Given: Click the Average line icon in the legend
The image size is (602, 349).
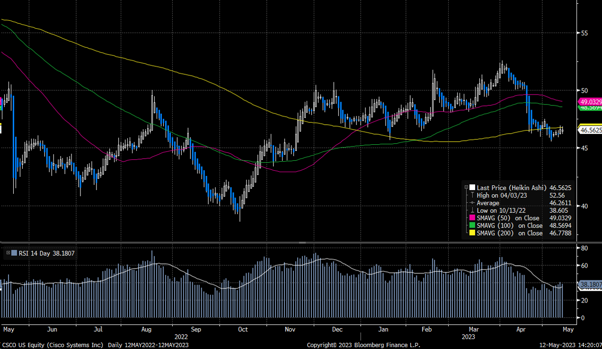Looking at the screenshot, I should 472,203.
